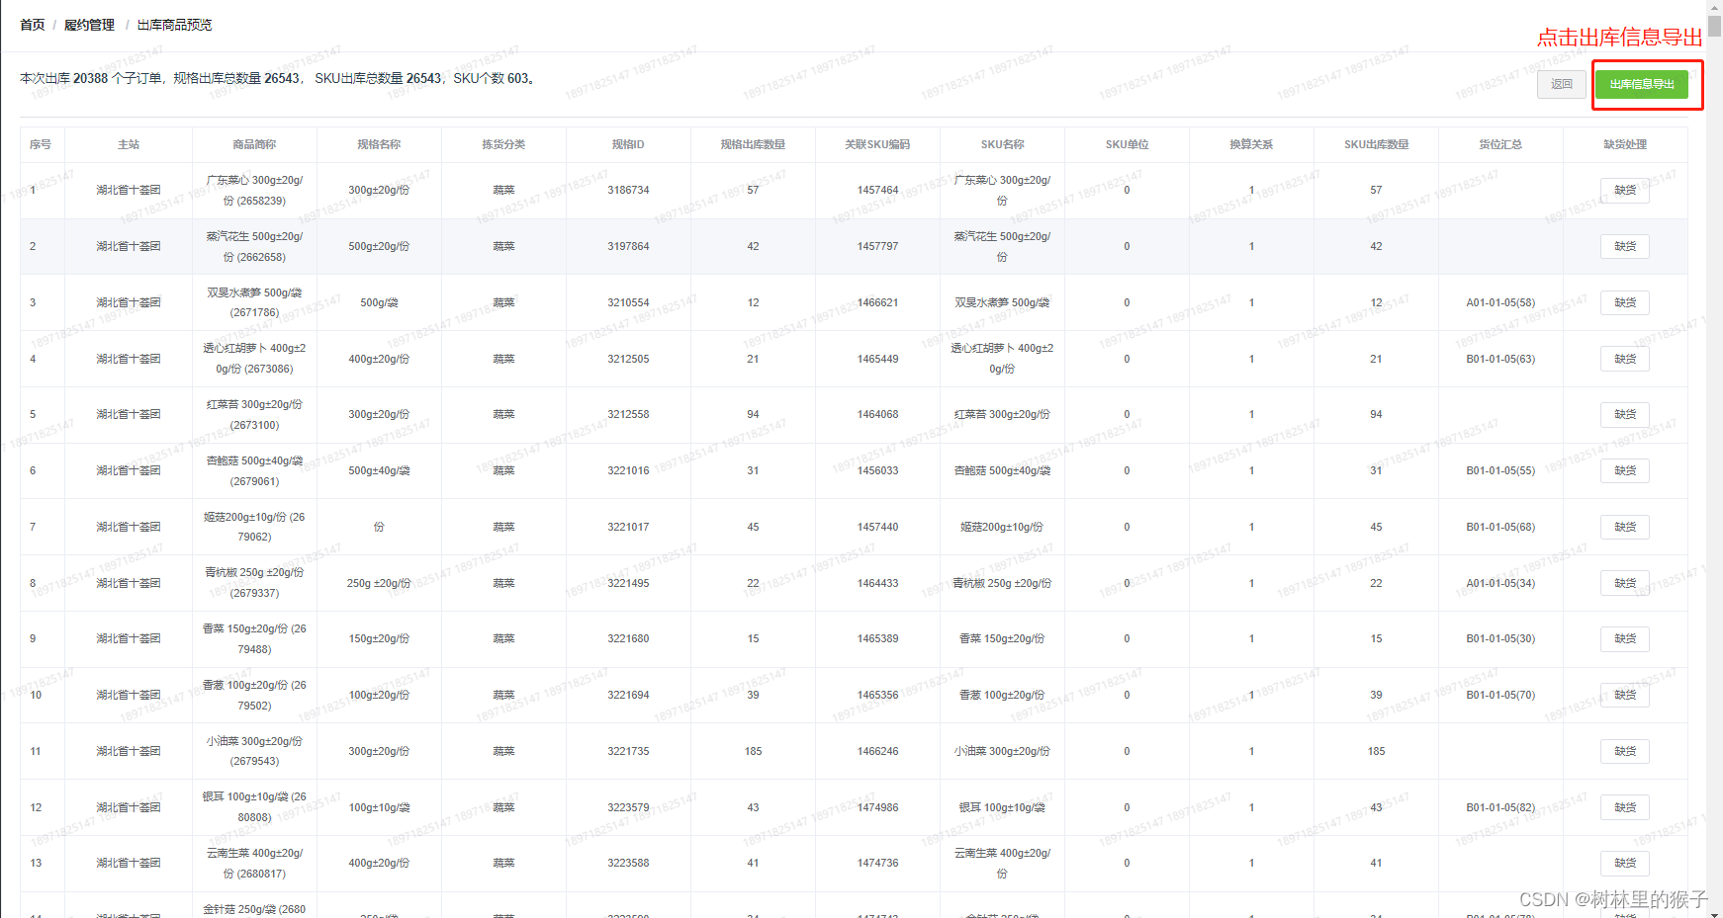Click 规格出库数量 cell 185
This screenshot has width=1723, height=918.
point(753,751)
